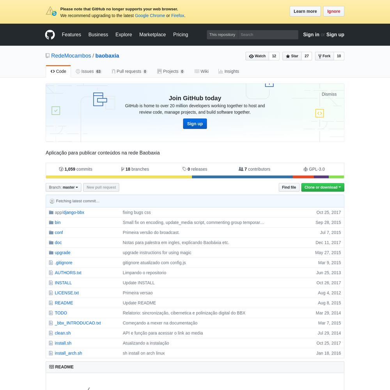The image size is (390, 390).
Task: Click the red segment of language bar
Action: (303, 177)
